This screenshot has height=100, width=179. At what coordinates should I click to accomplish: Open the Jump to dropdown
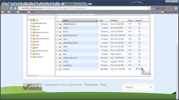(x=138, y=87)
